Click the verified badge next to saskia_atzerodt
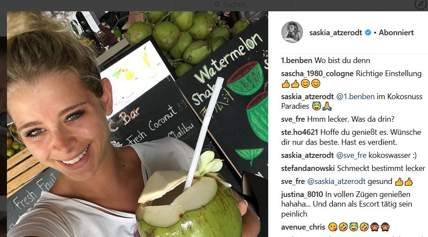 [x=368, y=33]
